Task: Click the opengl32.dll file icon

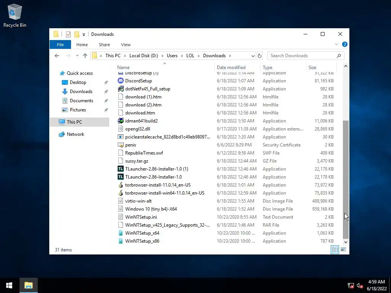Action: (121, 129)
